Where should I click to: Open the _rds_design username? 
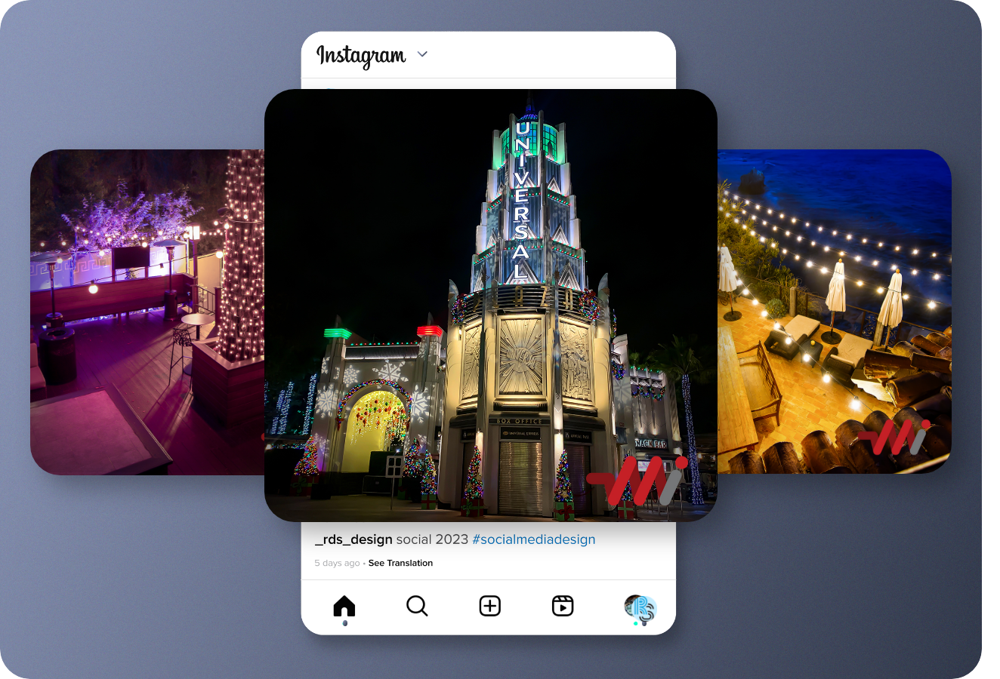coord(353,539)
